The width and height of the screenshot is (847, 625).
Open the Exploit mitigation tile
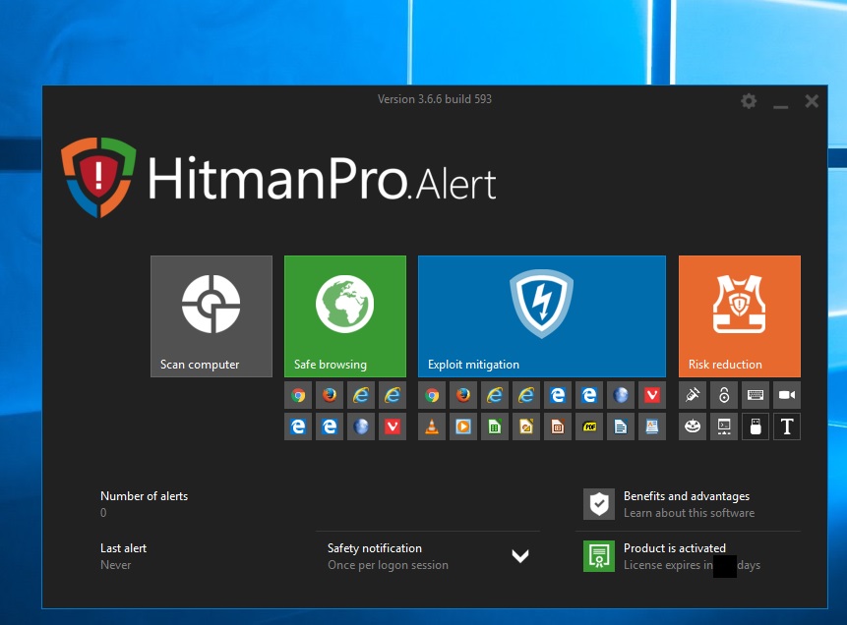click(x=542, y=316)
